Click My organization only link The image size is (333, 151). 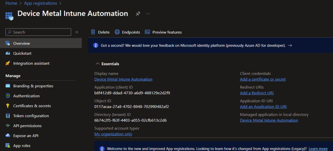(113, 134)
